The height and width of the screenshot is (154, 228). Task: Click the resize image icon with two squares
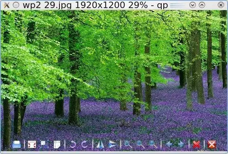[44, 144]
